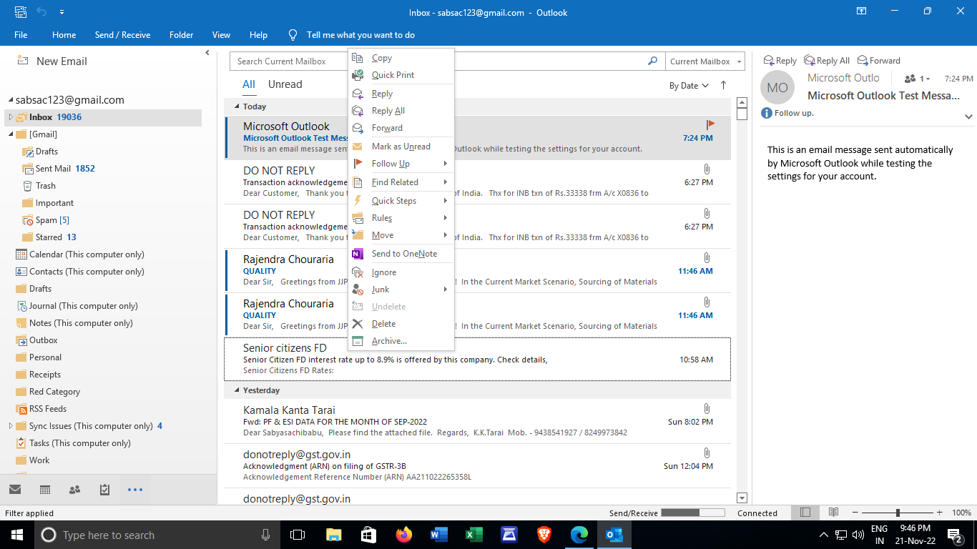Open the Current Mailbox scope dropdown
Viewport: 977px width, 549px height.
705,61
